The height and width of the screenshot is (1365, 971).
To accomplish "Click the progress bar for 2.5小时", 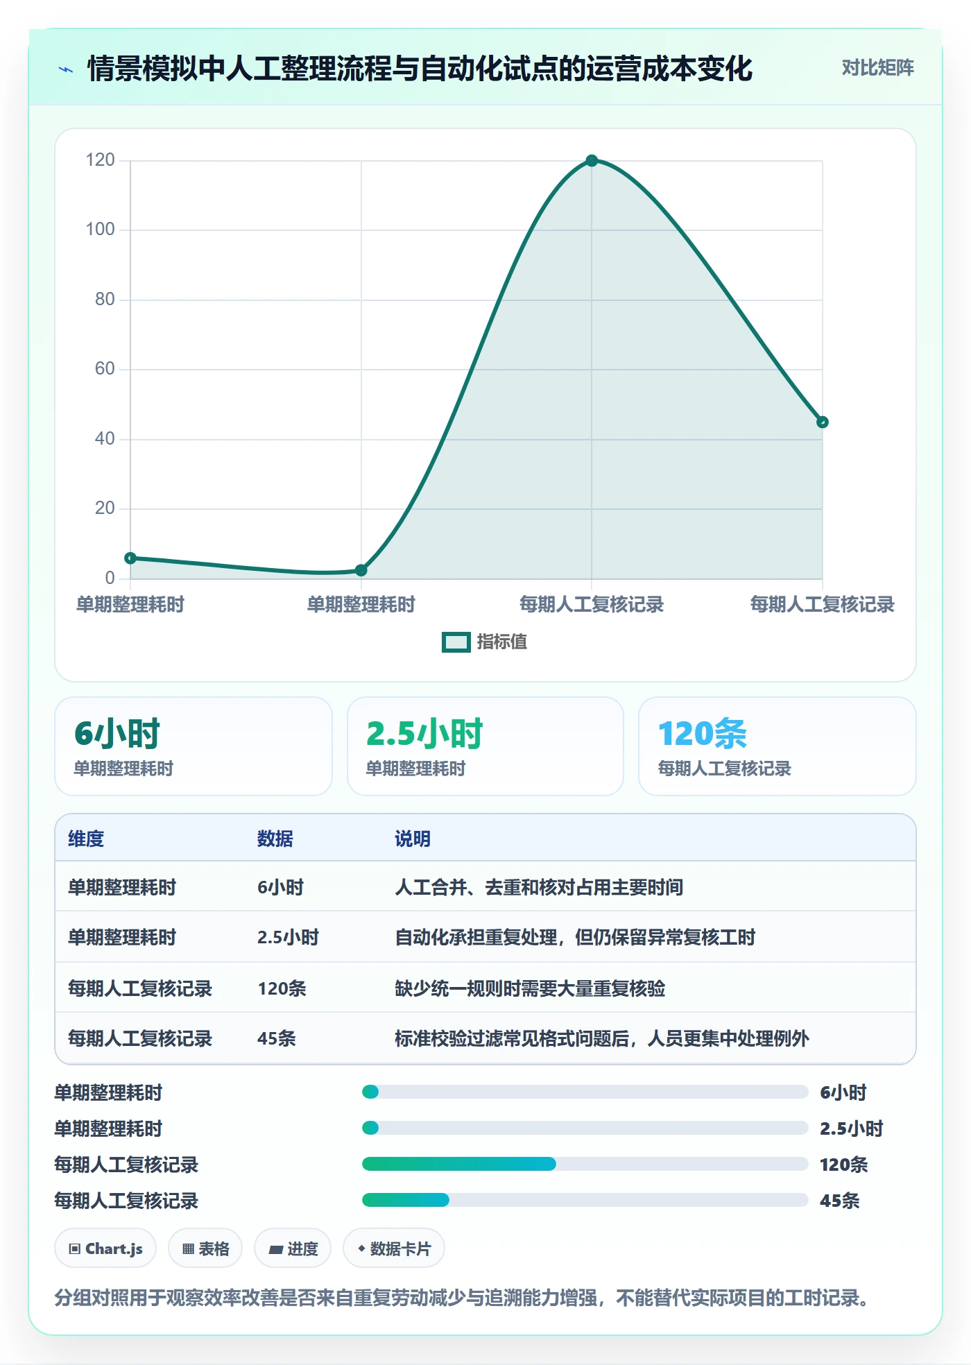I will click(x=585, y=1128).
